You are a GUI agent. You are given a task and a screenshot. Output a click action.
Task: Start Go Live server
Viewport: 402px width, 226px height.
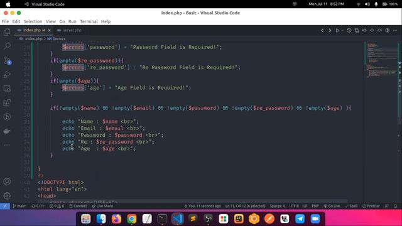[x=332, y=206]
